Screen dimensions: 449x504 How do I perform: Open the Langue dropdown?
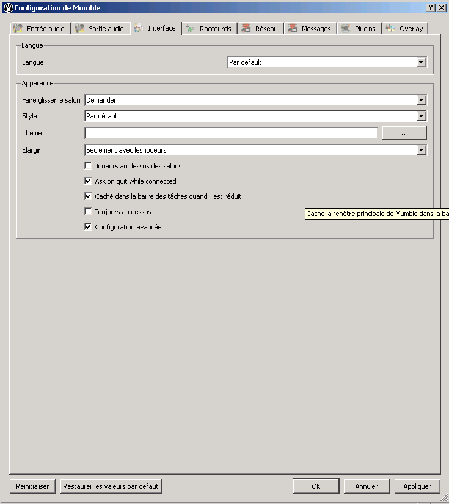coord(421,62)
